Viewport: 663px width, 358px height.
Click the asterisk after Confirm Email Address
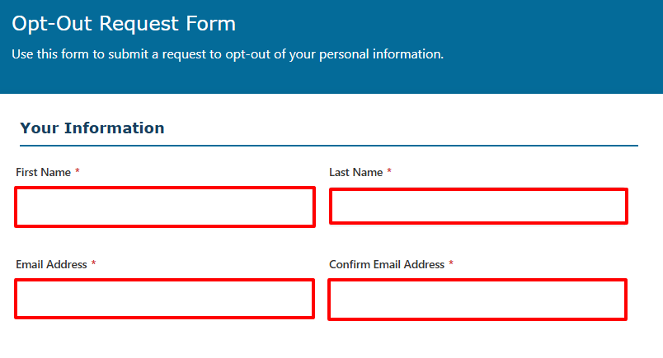click(x=451, y=264)
